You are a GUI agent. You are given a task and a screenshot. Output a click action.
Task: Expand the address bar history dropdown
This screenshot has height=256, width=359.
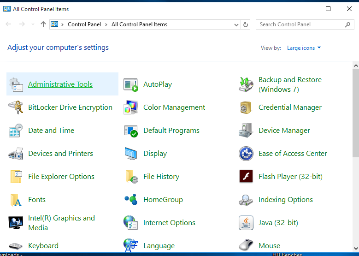click(x=236, y=24)
